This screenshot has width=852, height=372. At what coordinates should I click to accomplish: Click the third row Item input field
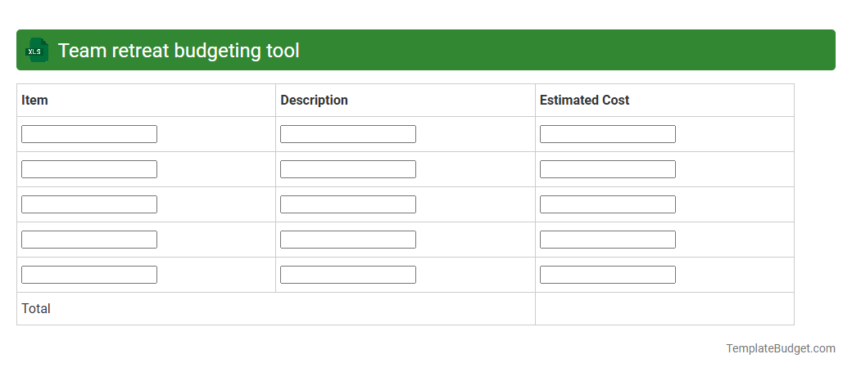pos(89,204)
